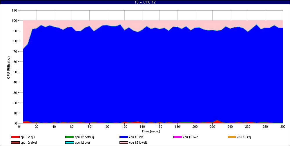This screenshot has width=290, height=146.
Task: Click the x-axis tick label 260
Action: (248, 127)
